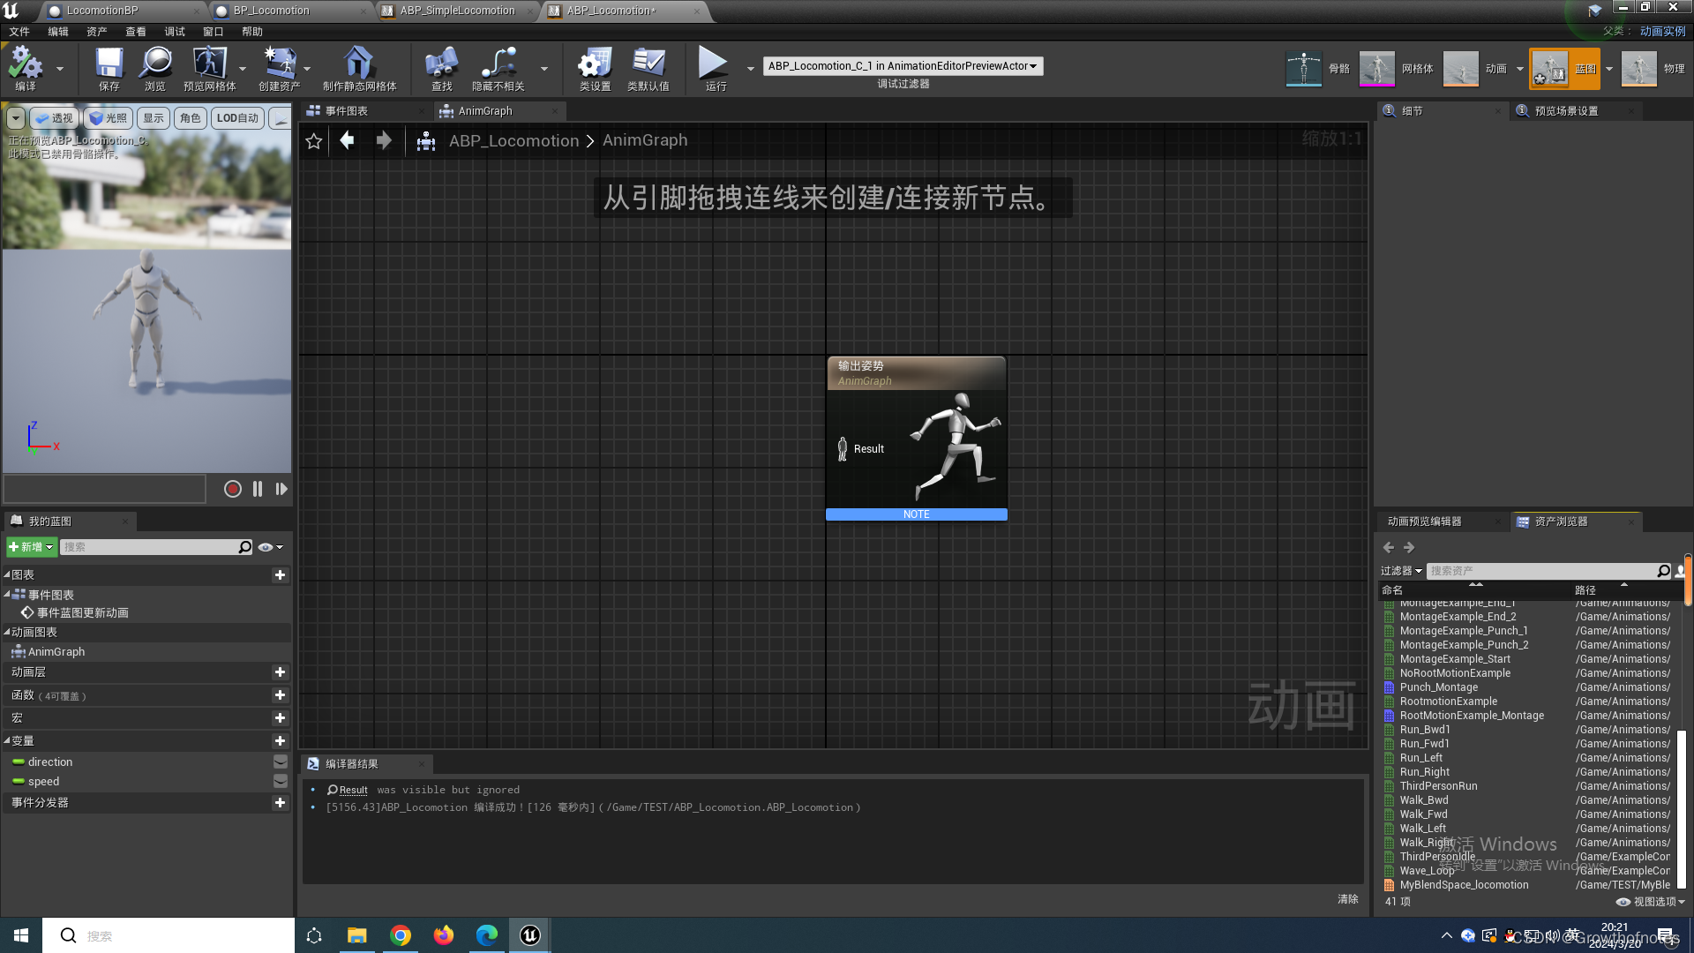
Task: Open 新增 add new dropdown
Action: [x=32, y=547]
